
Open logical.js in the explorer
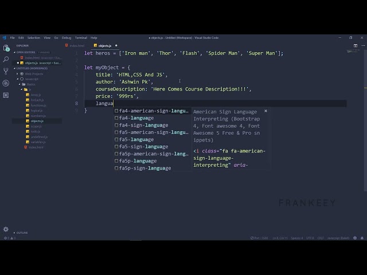(x=37, y=111)
